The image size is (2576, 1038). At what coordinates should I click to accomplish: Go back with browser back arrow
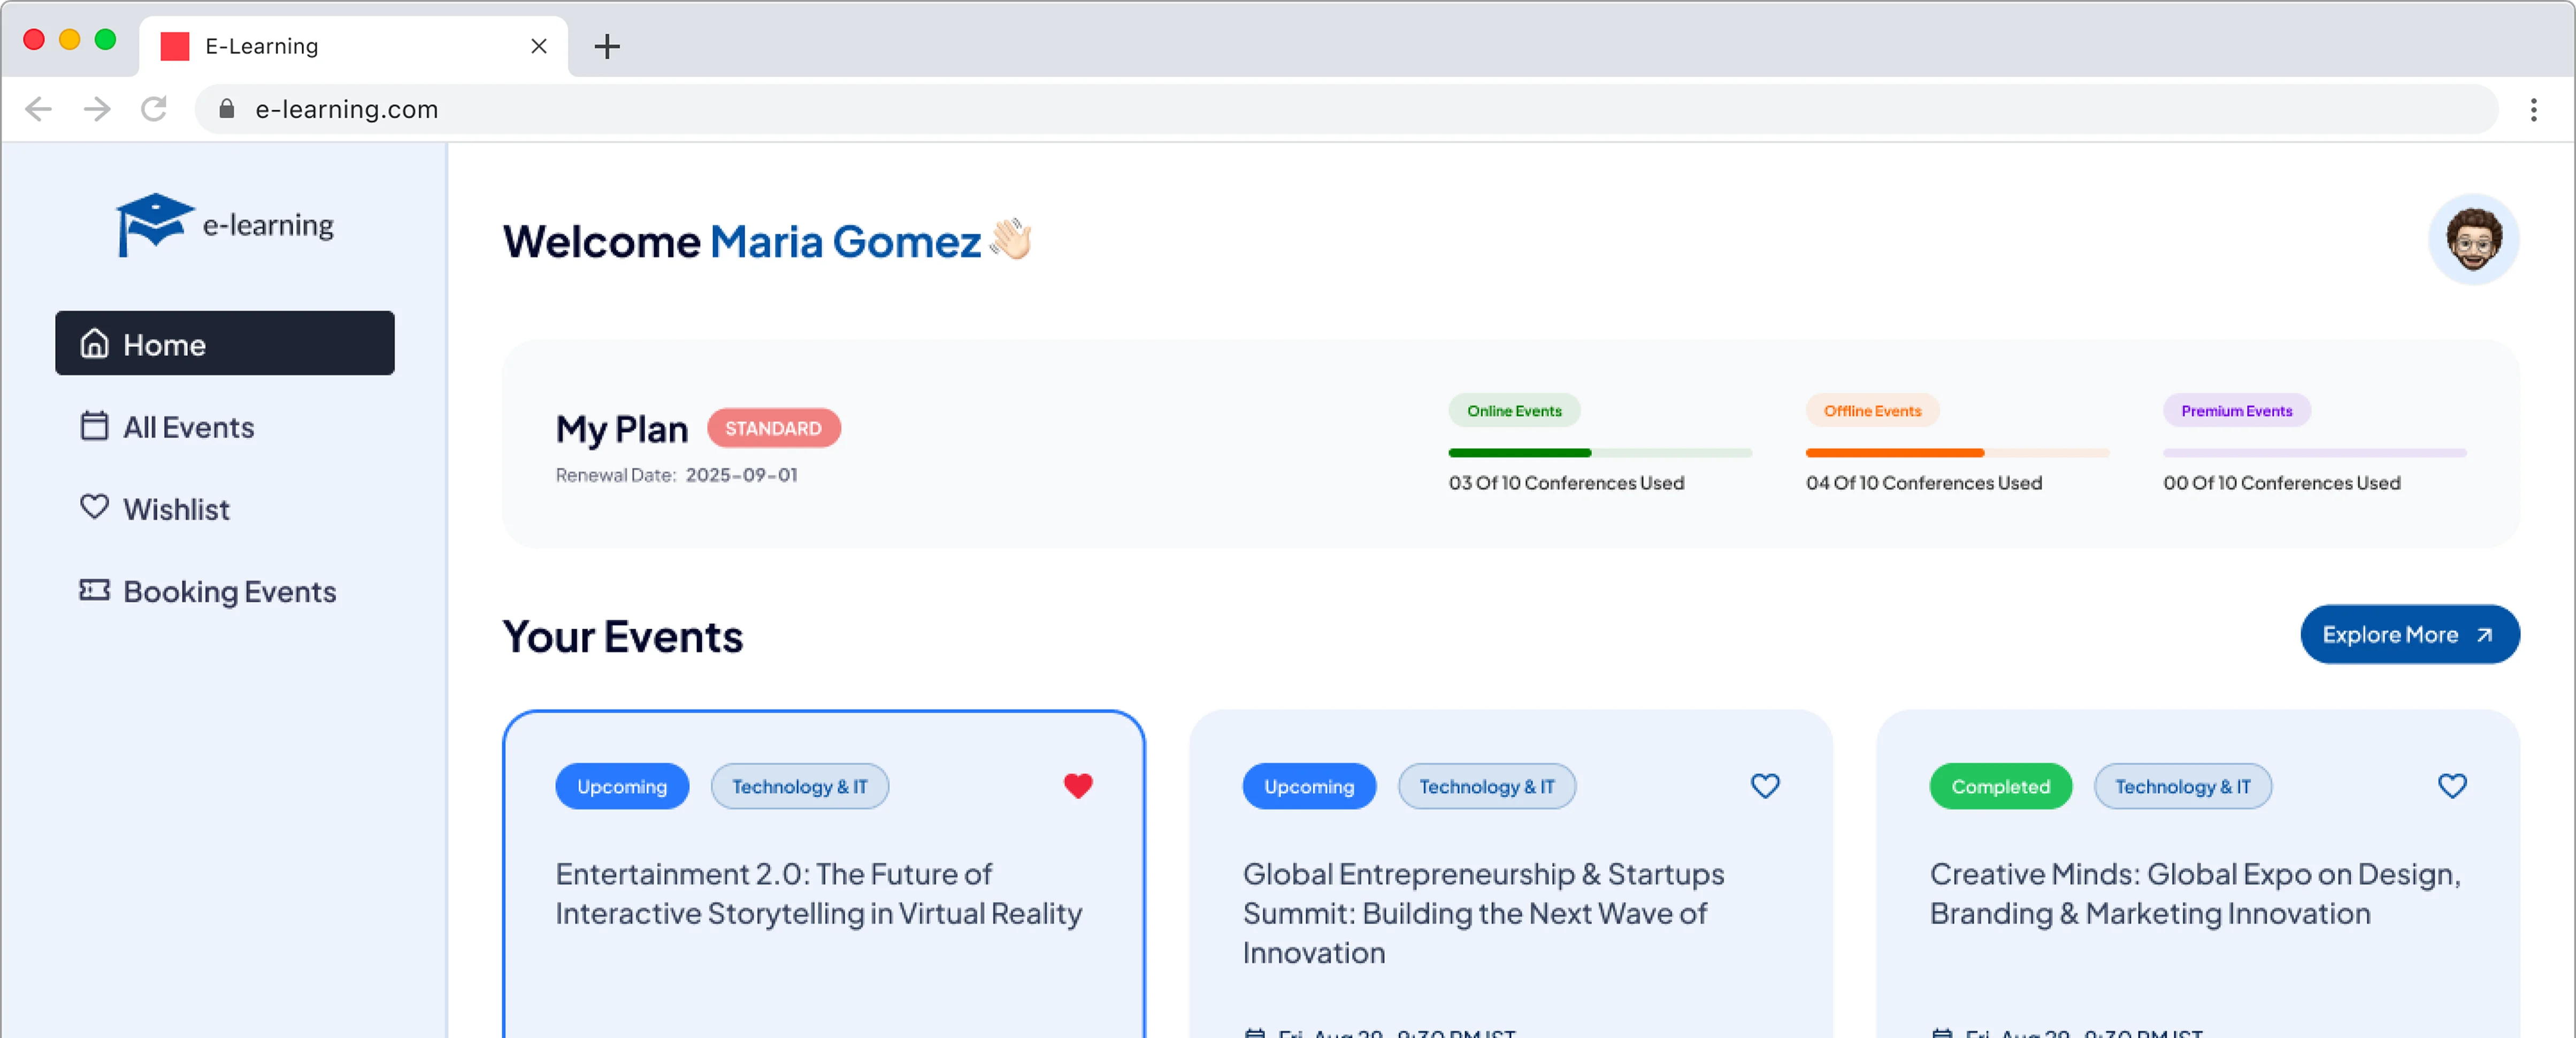(38, 109)
